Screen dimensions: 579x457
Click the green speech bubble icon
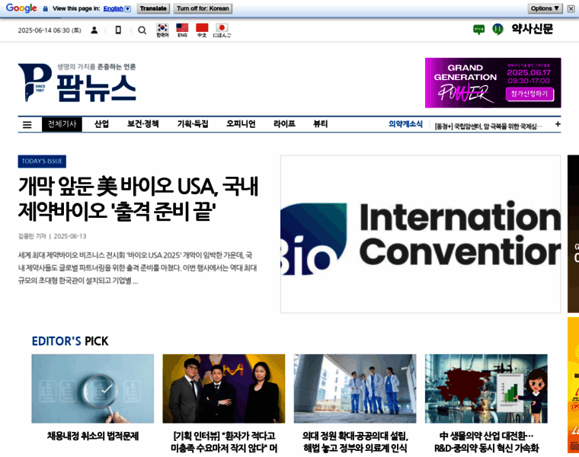click(479, 29)
